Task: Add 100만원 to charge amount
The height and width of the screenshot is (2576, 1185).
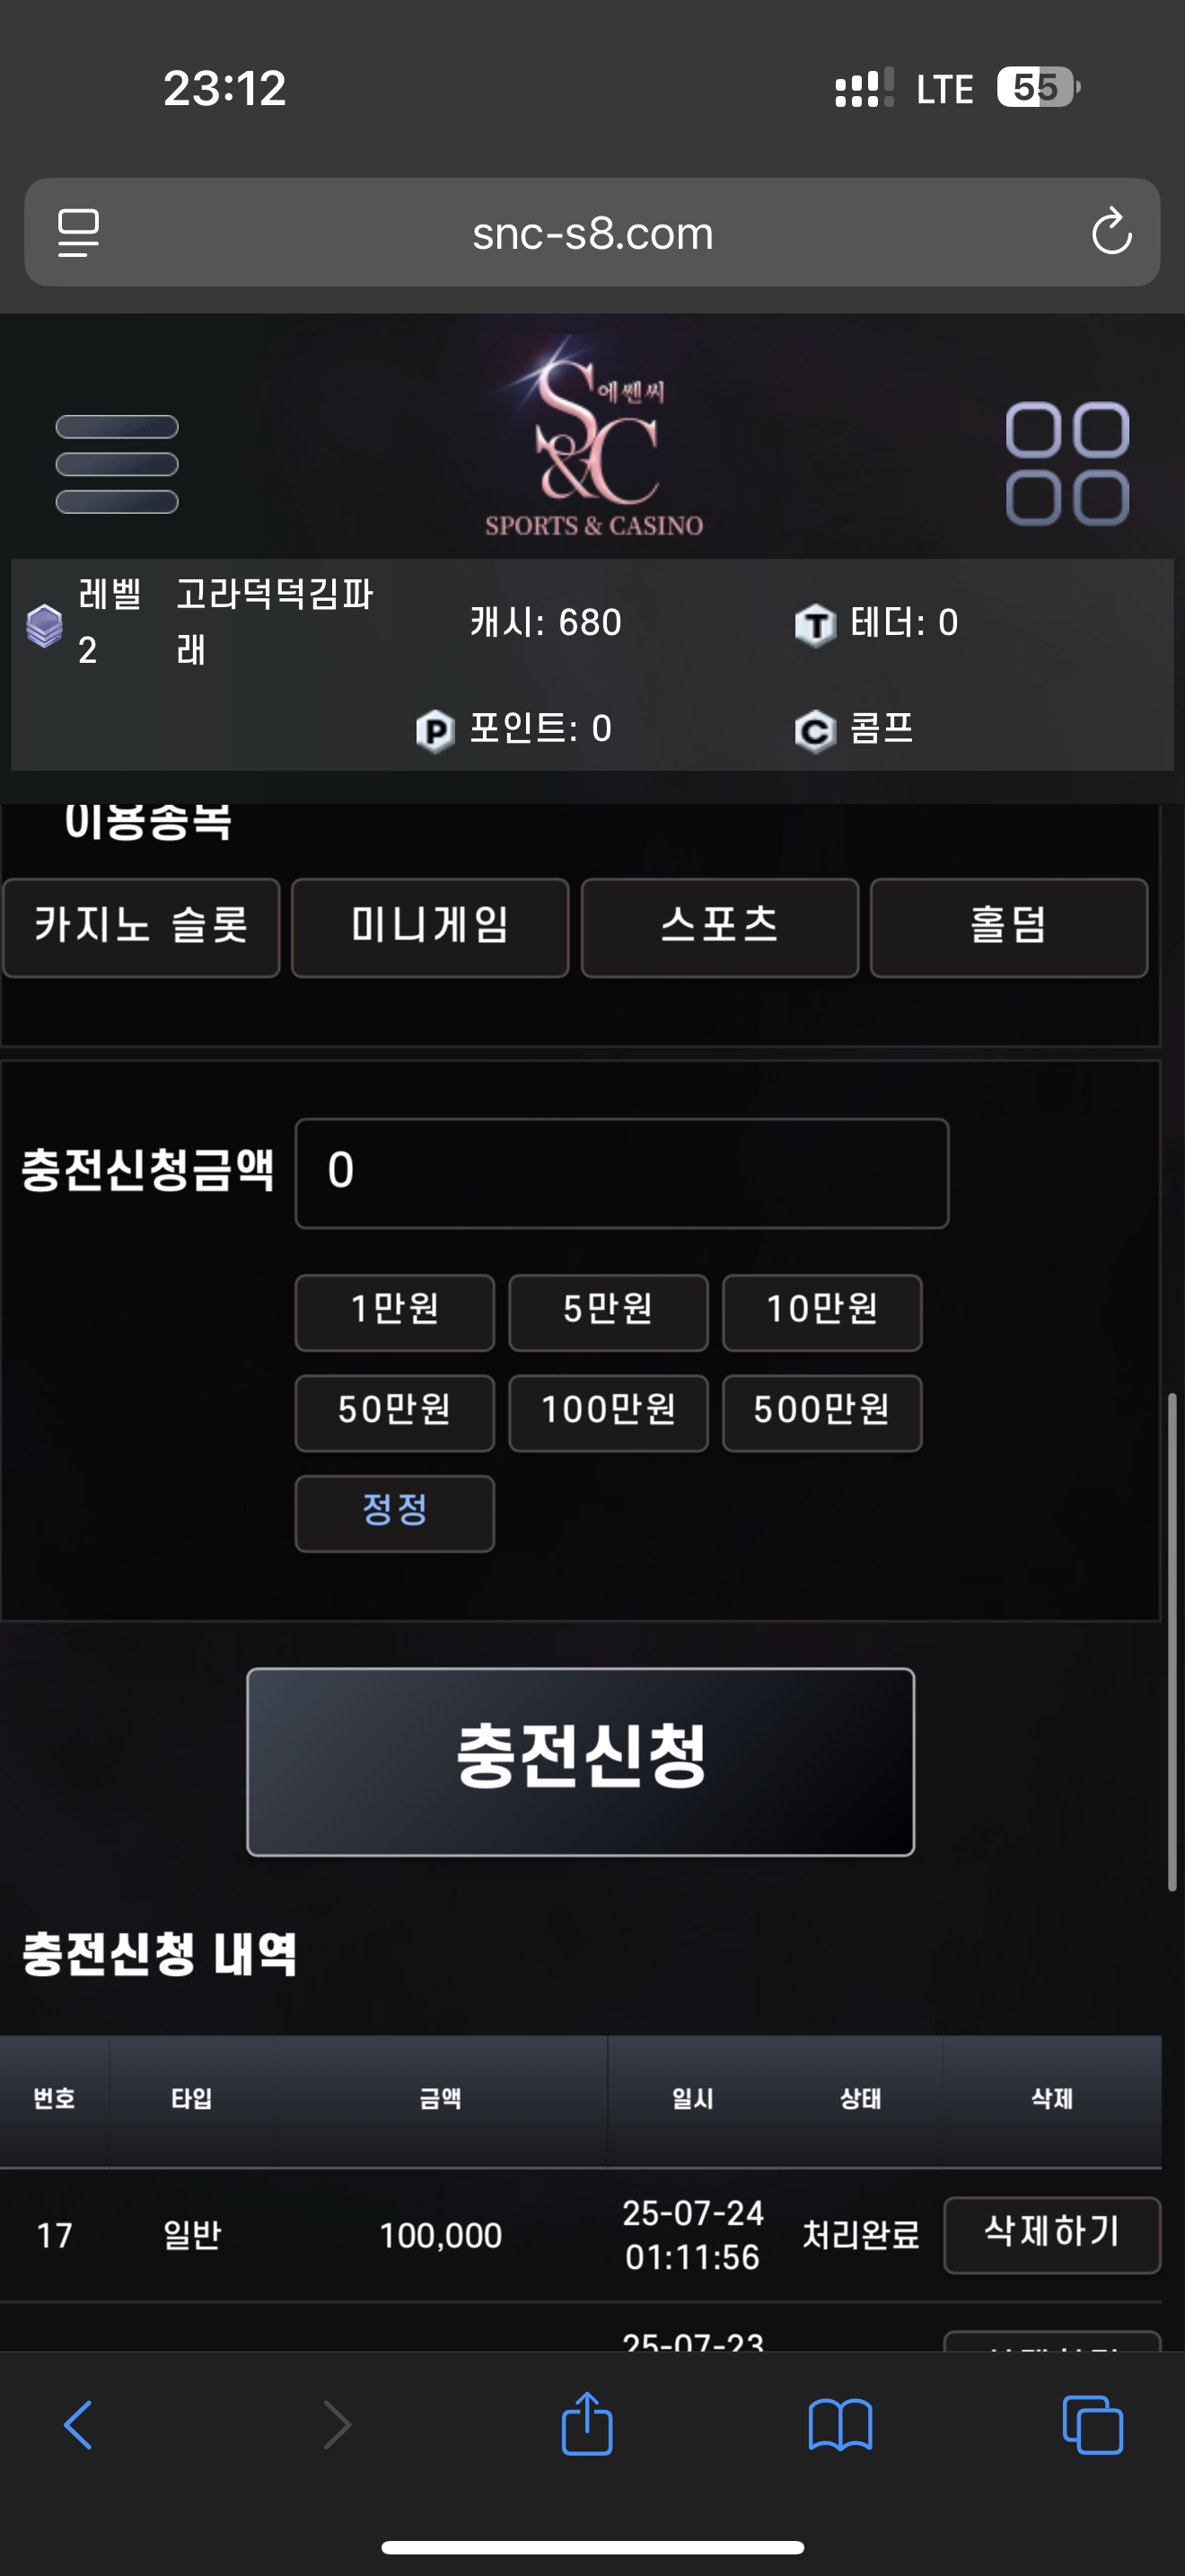Action: click(609, 1412)
